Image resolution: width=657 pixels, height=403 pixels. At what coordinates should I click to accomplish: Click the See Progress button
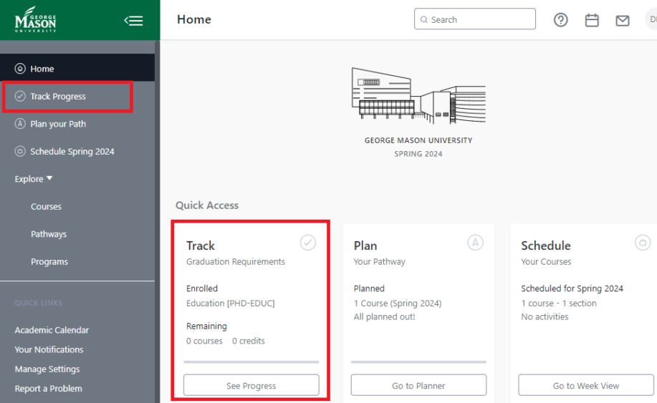point(251,385)
